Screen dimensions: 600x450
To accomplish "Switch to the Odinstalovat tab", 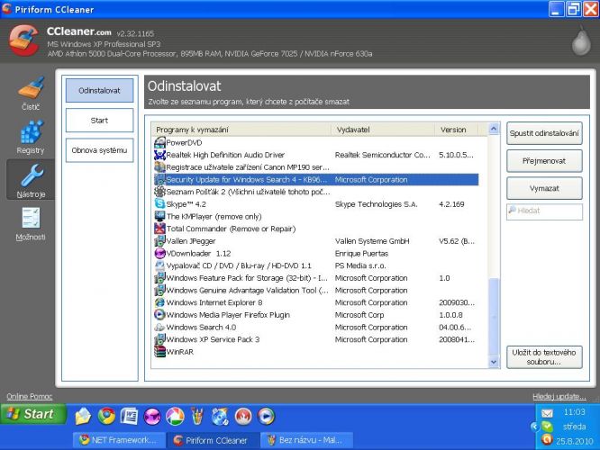I will (99, 91).
